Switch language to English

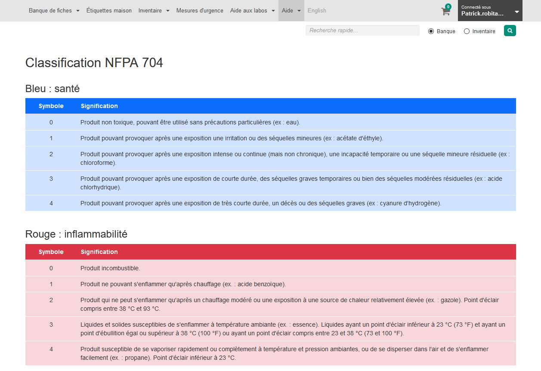pyautogui.click(x=317, y=11)
